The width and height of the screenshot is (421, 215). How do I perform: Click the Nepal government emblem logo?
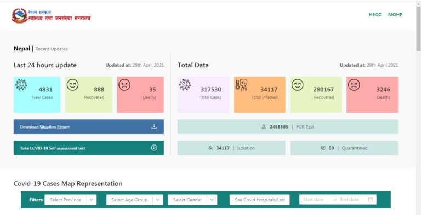coord(19,15)
